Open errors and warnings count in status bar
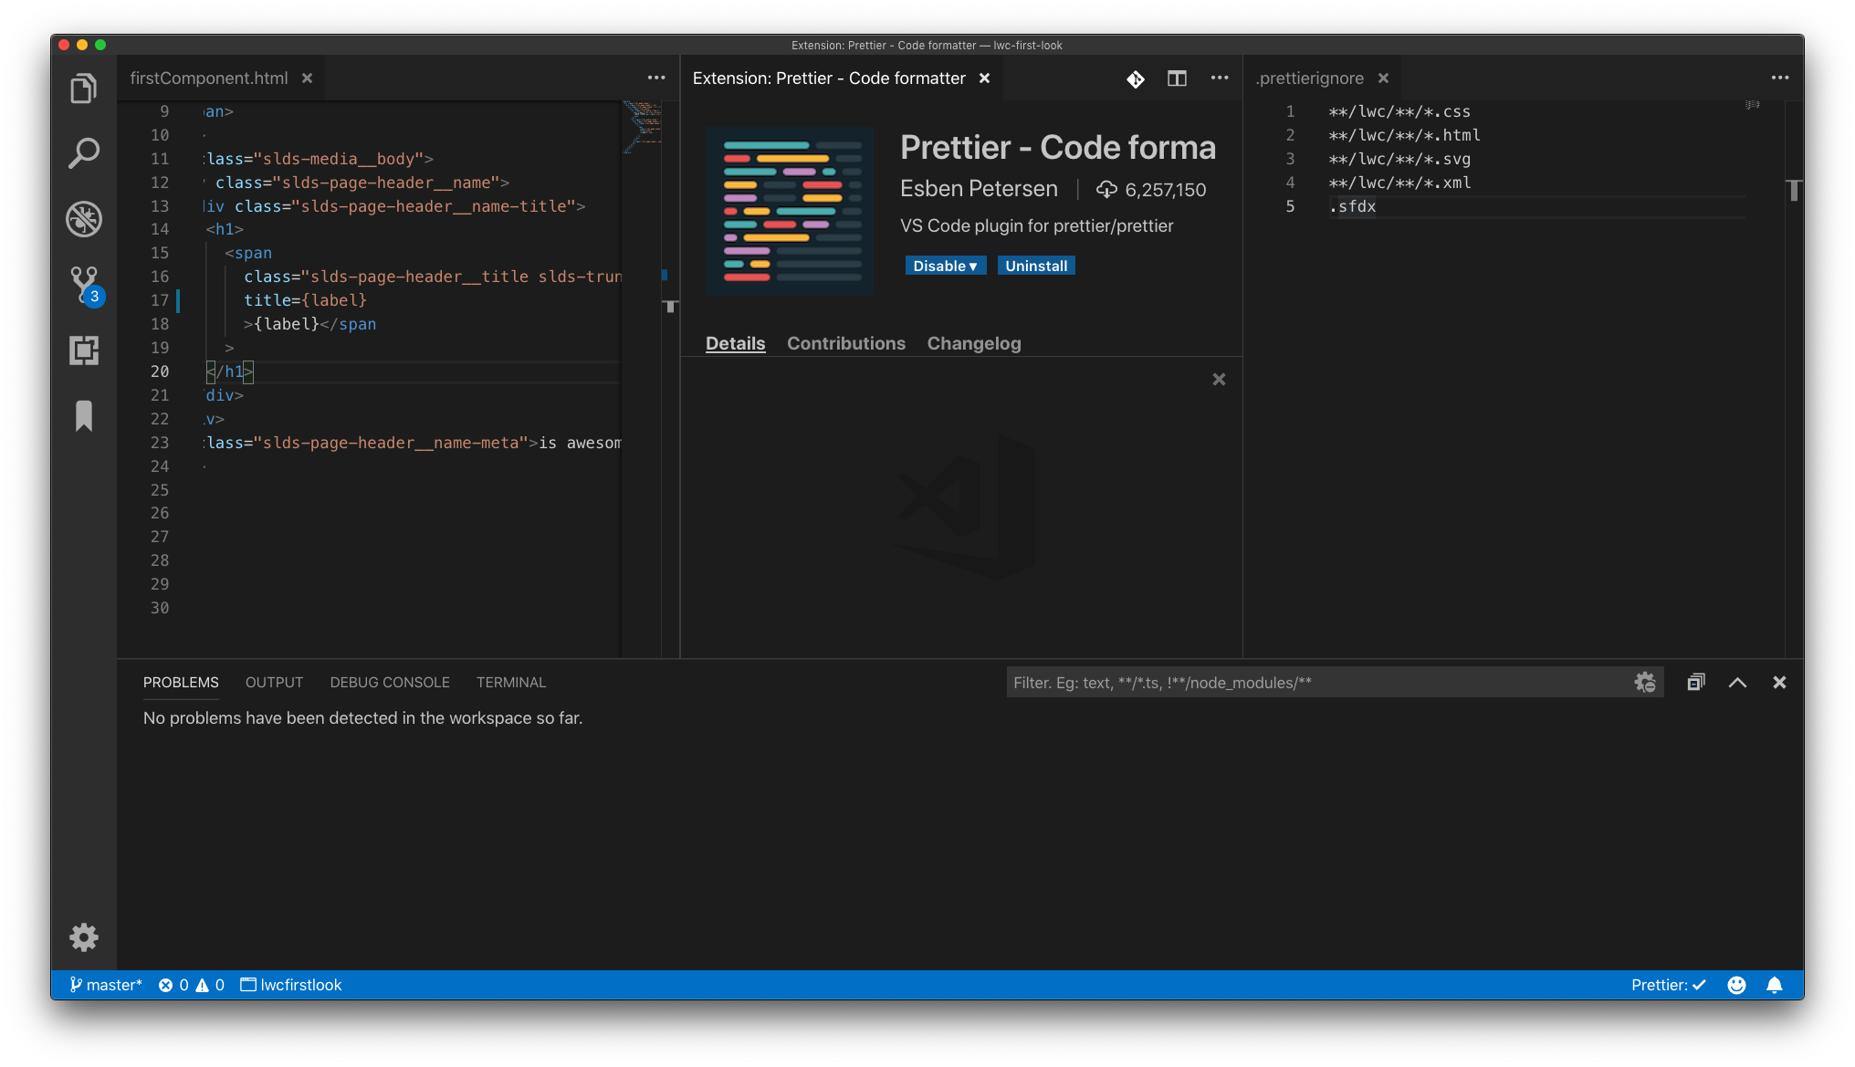 (192, 985)
